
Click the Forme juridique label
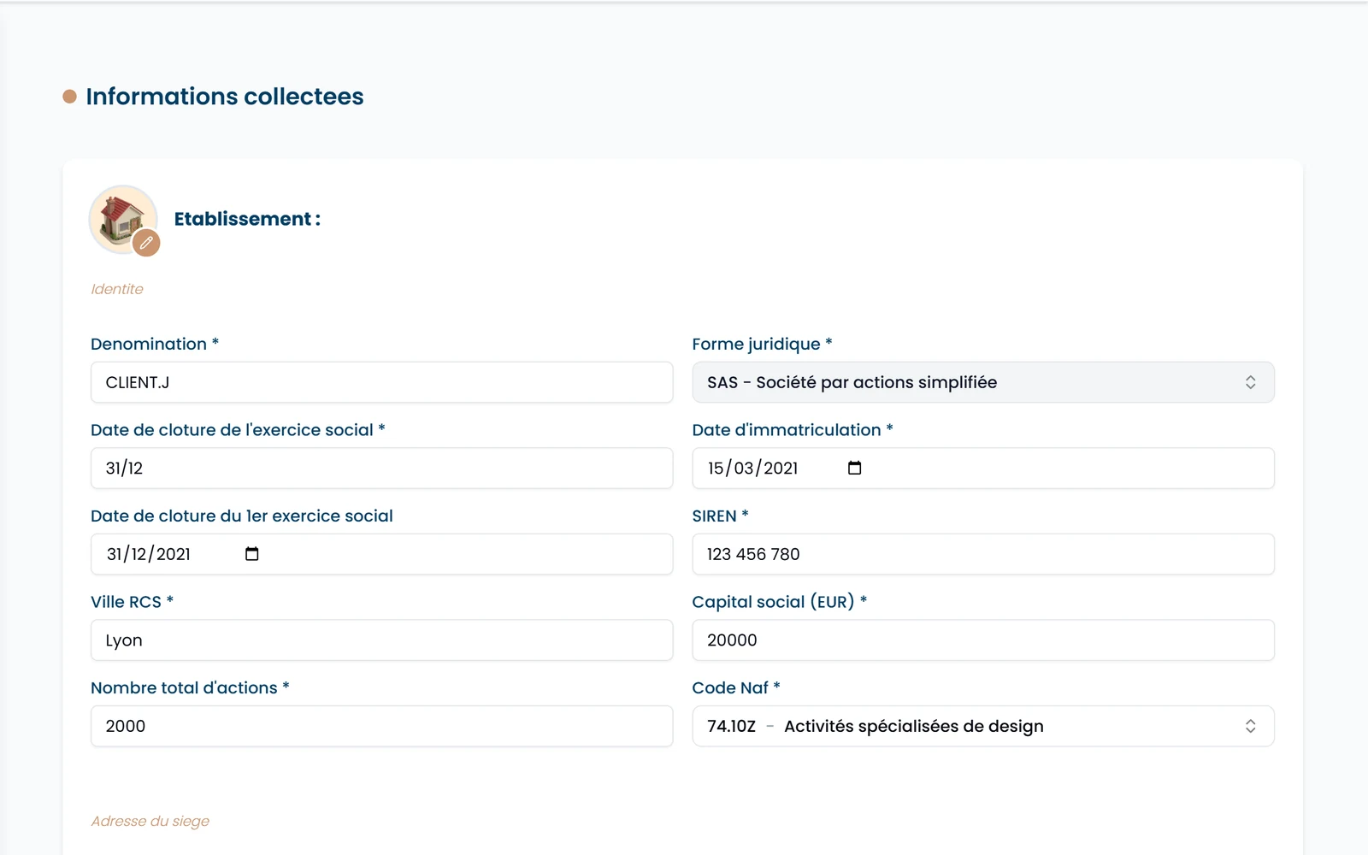point(762,344)
